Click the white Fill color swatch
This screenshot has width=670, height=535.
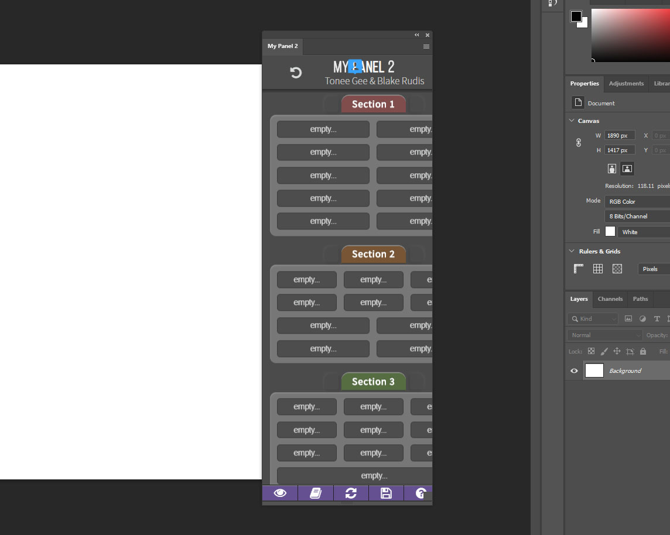click(610, 231)
